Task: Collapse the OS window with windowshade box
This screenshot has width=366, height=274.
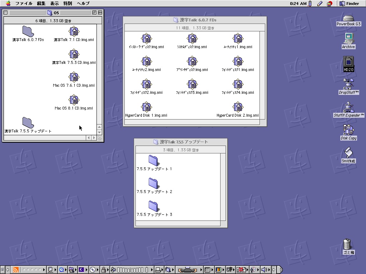Action: (100, 12)
